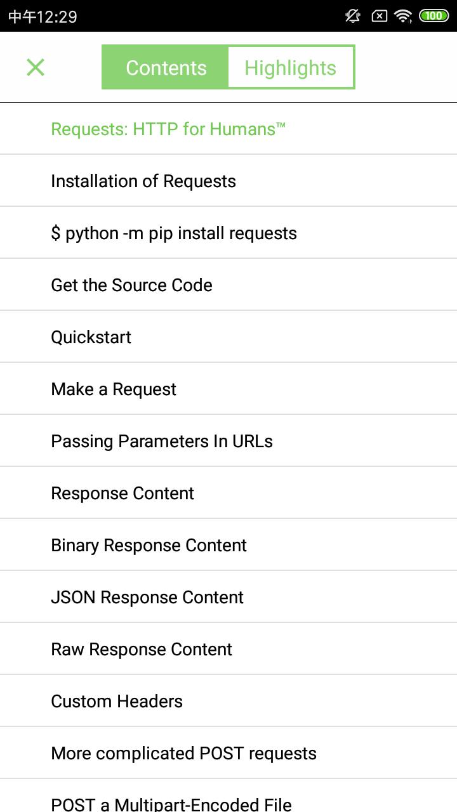Go to More complicated POST requests
Image resolution: width=457 pixels, height=812 pixels.
(x=228, y=753)
